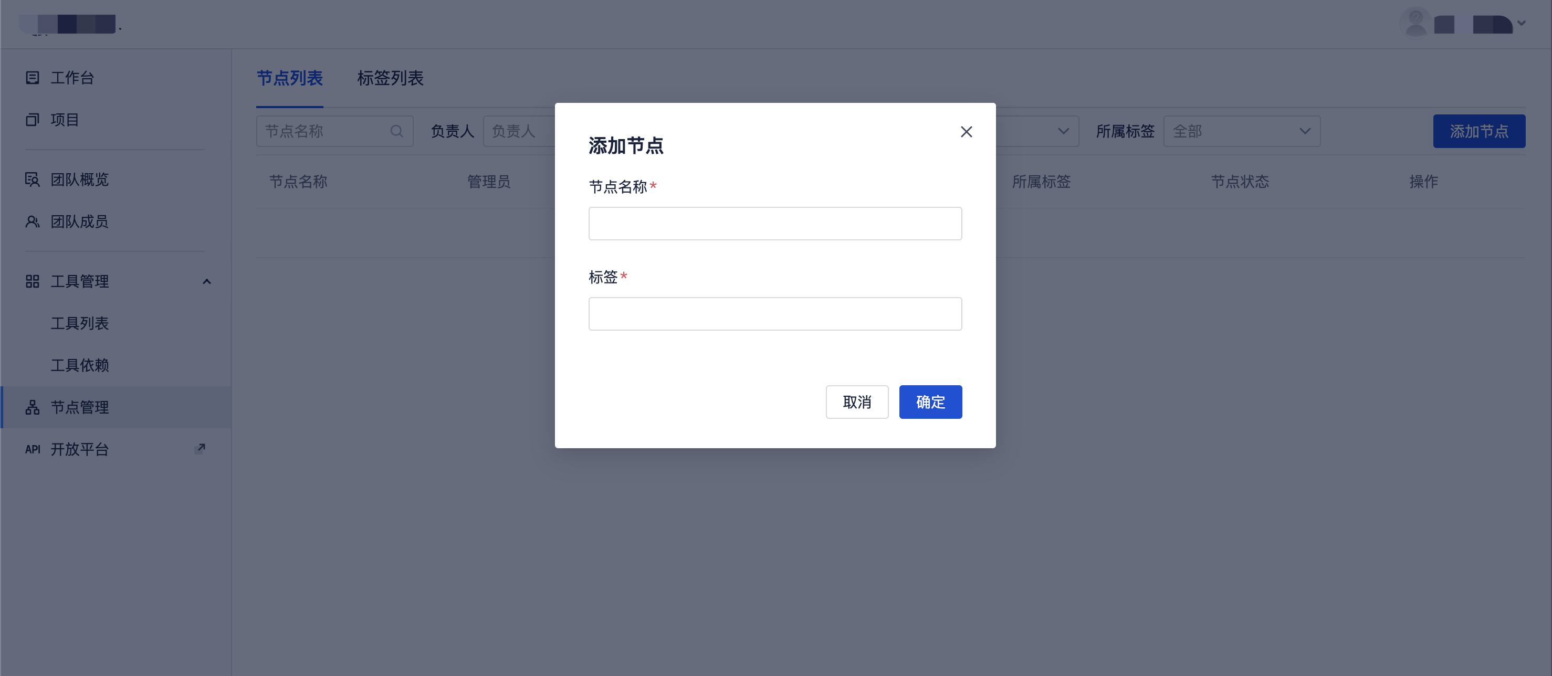Confirm with the 确定 button
Screen dimensions: 1552x676
[x=930, y=402]
